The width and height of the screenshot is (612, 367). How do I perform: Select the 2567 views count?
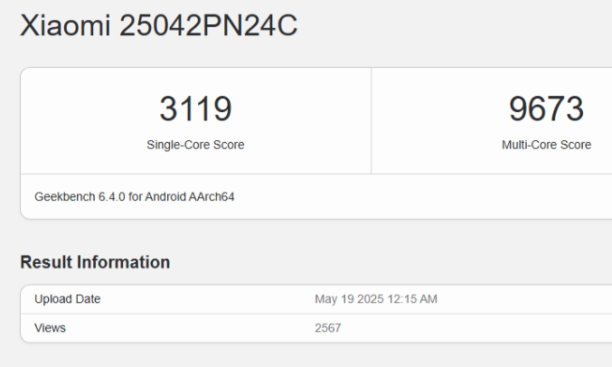point(328,328)
